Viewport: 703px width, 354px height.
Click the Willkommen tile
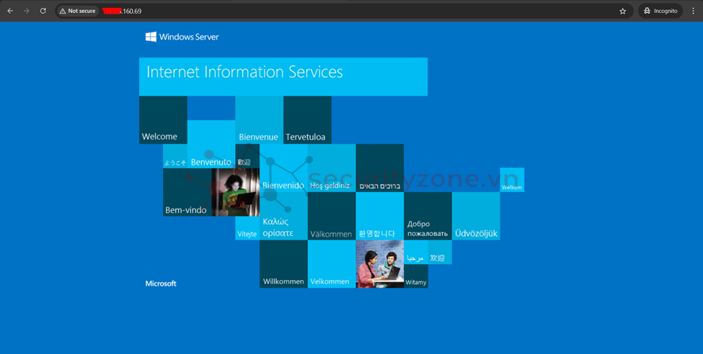(283, 264)
